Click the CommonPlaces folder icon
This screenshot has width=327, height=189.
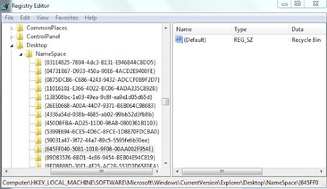[x=20, y=28]
